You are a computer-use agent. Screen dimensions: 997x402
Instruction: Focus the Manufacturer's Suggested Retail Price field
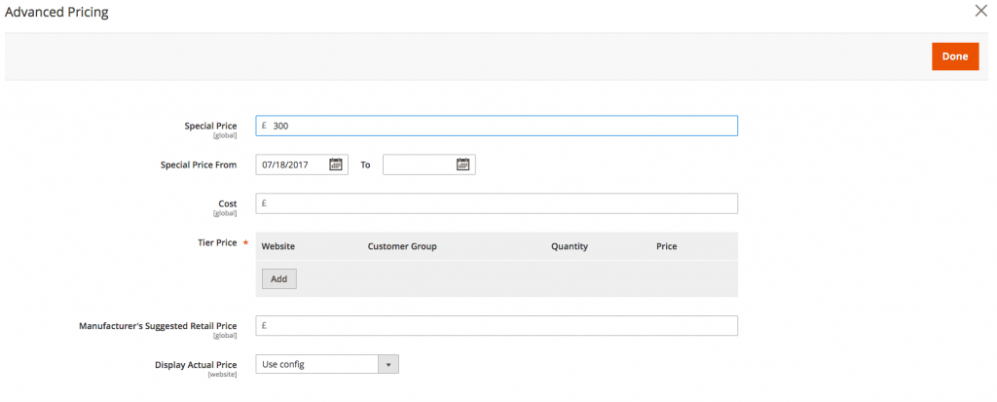497,326
